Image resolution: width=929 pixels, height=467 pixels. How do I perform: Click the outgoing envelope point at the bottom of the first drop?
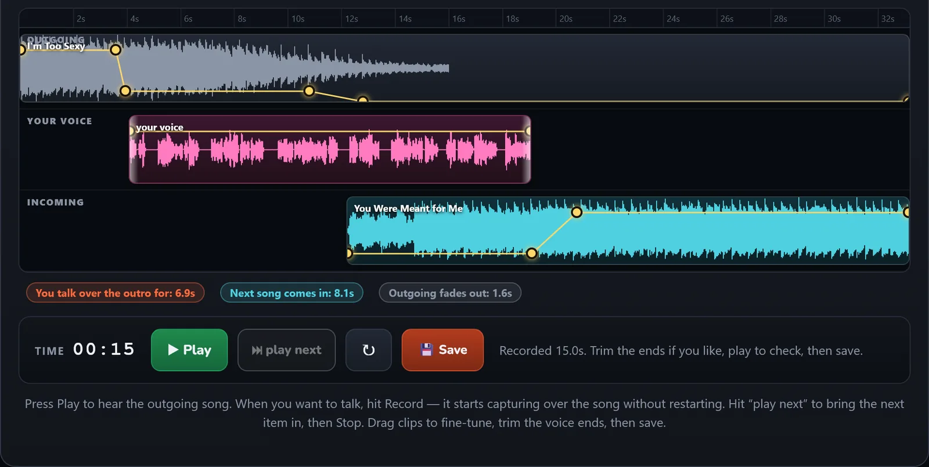click(125, 91)
